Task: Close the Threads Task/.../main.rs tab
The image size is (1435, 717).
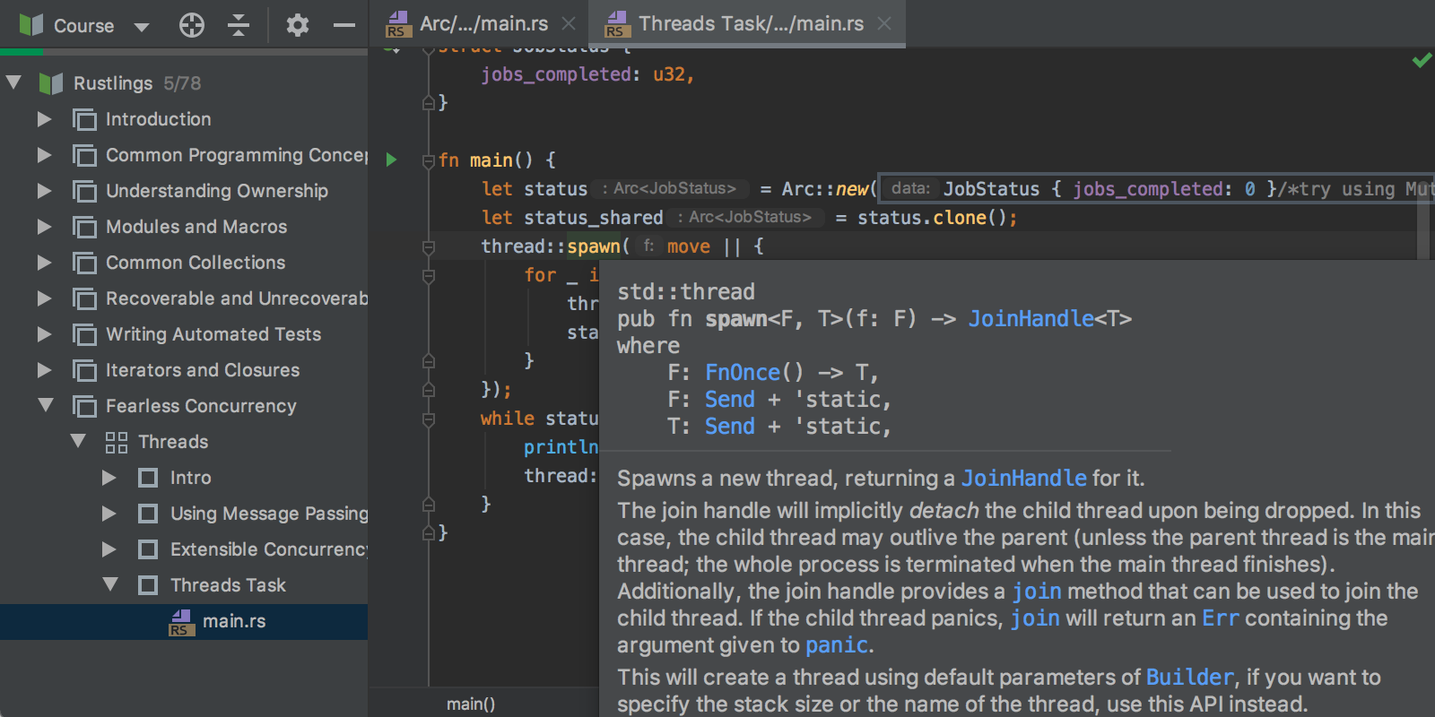Action: [x=884, y=24]
